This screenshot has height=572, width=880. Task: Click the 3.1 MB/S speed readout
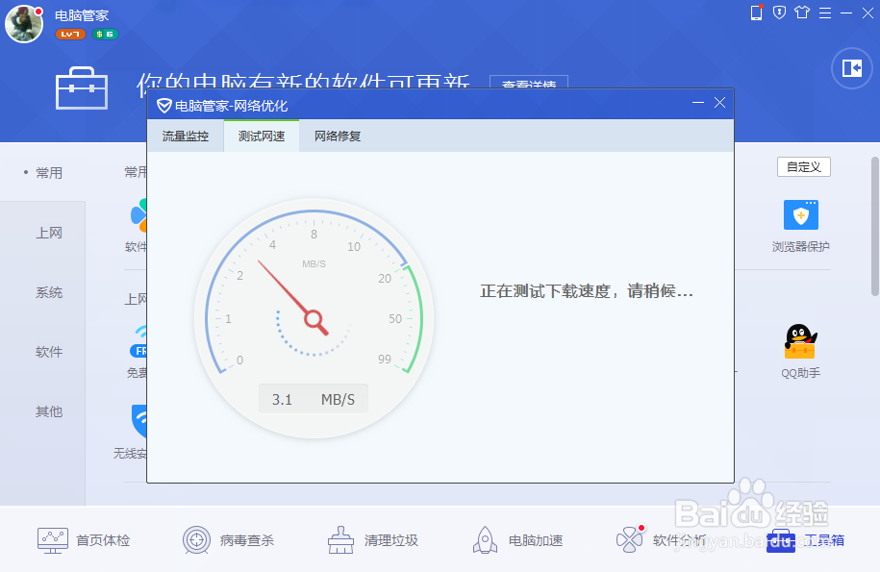pos(314,399)
